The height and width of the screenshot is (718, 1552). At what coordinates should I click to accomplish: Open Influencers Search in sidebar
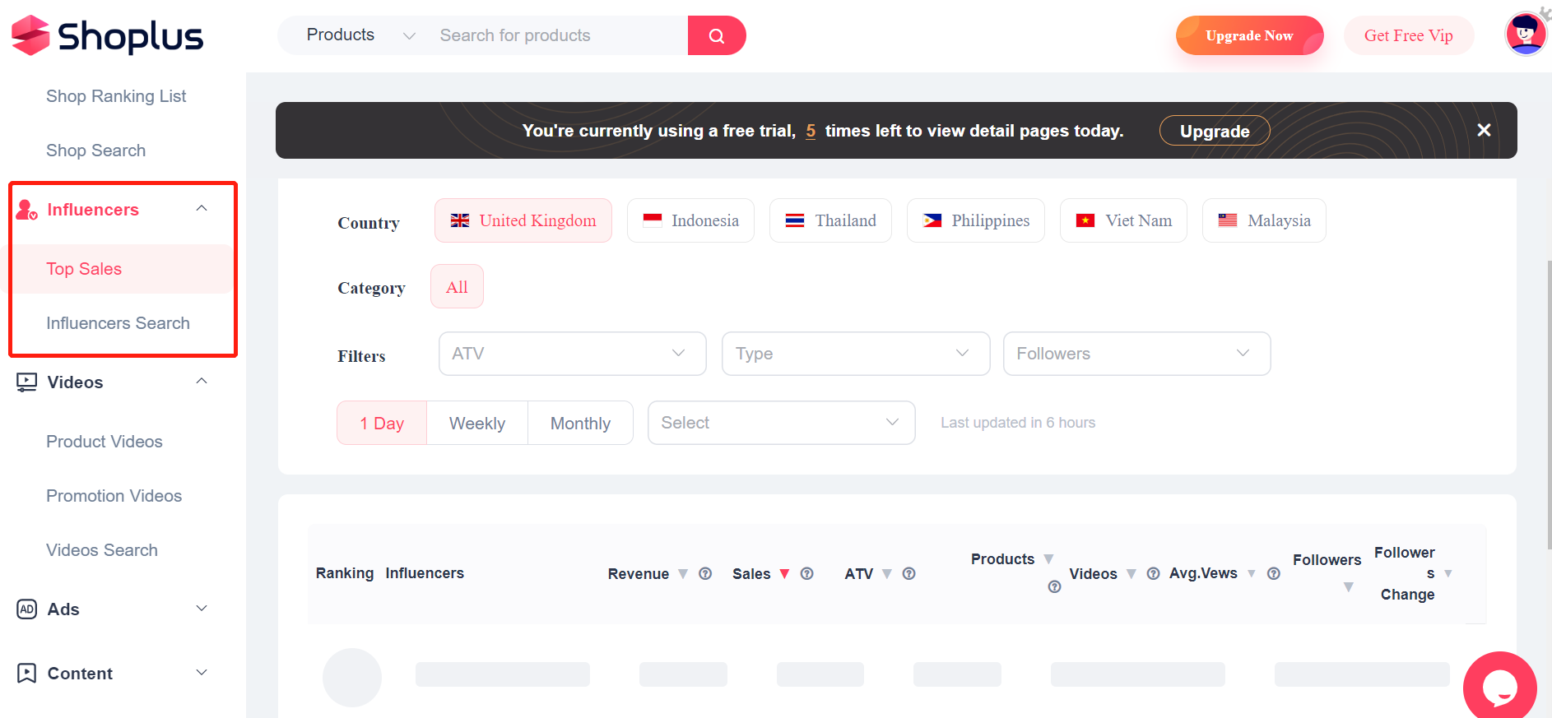coord(118,323)
